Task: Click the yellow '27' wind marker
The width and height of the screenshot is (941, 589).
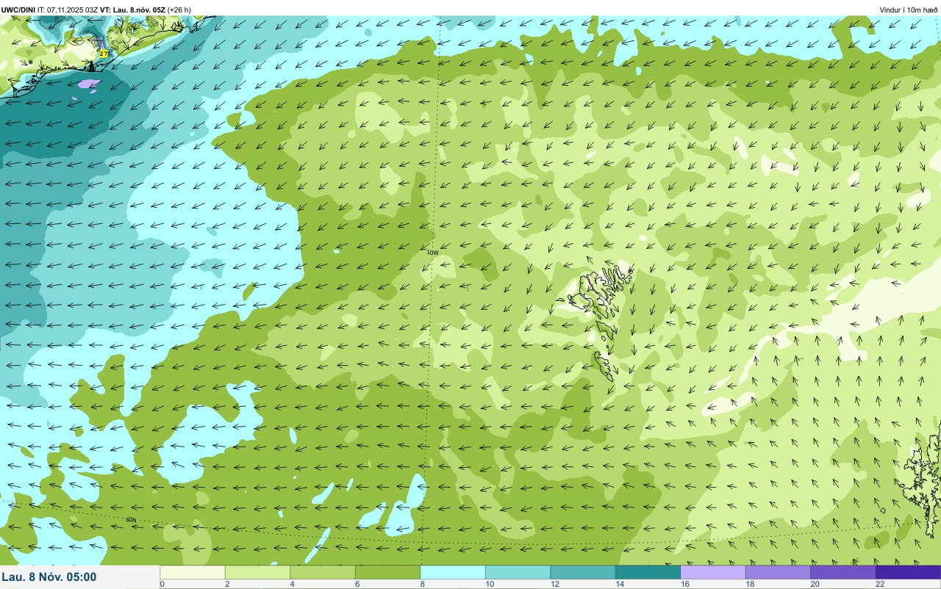Action: coord(104,54)
